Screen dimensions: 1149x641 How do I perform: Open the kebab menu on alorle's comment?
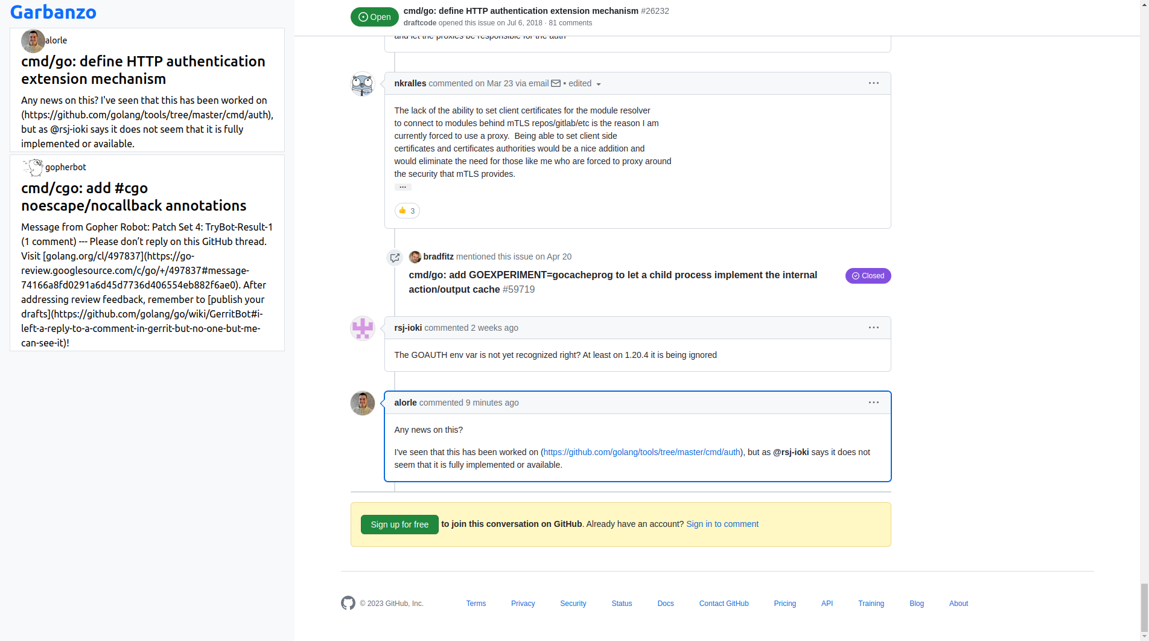point(873,402)
